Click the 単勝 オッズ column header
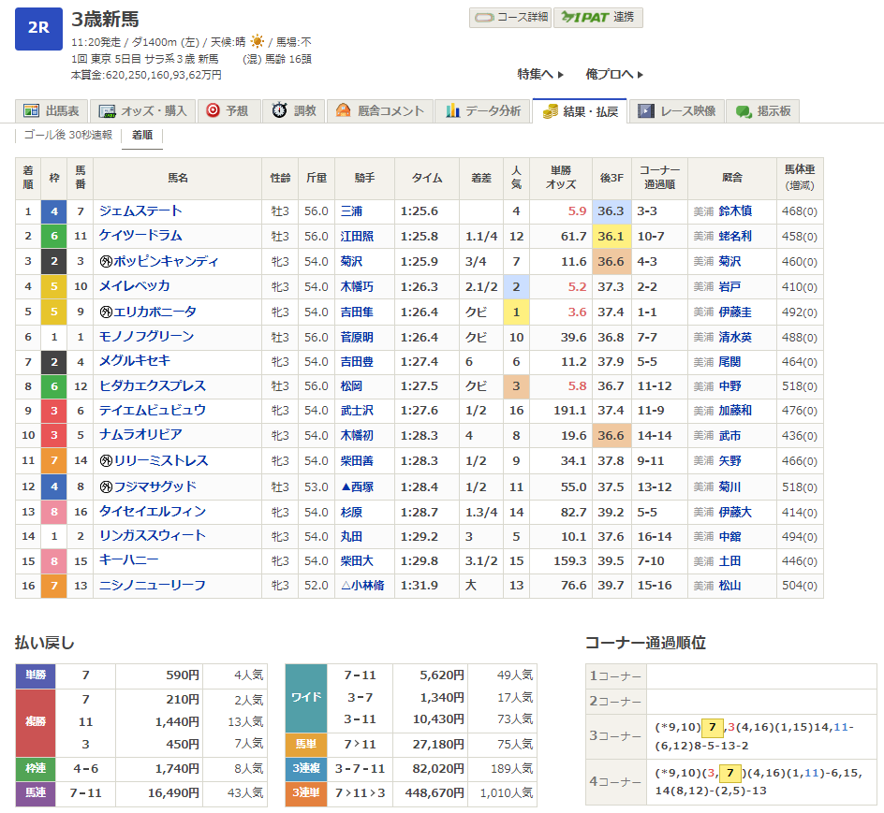This screenshot has height=813, width=884. click(x=561, y=177)
